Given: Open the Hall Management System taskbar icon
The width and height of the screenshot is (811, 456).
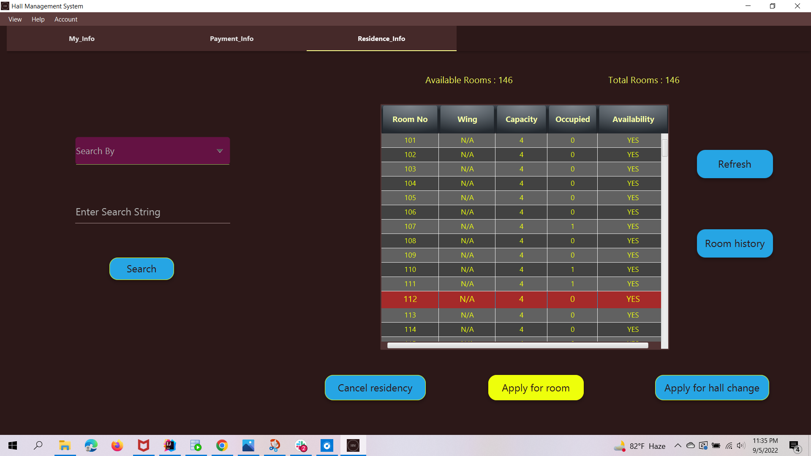Looking at the screenshot, I should pos(353,445).
